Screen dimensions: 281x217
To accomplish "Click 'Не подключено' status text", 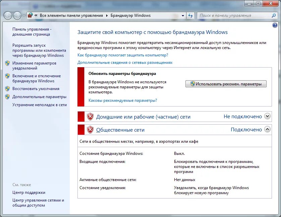I will coord(243,117).
